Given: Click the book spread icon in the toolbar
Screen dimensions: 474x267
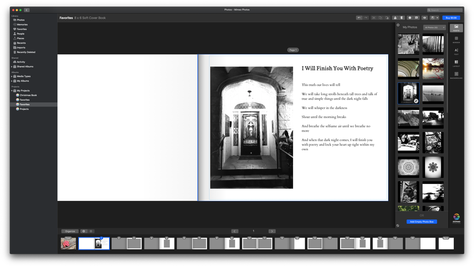Looking at the screenshot, I should [401, 18].
